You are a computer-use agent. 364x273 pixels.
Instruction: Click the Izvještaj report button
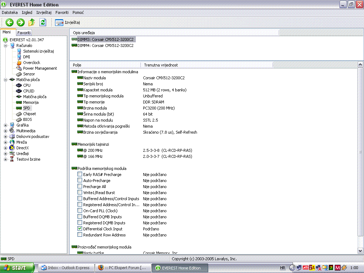[x=68, y=22]
